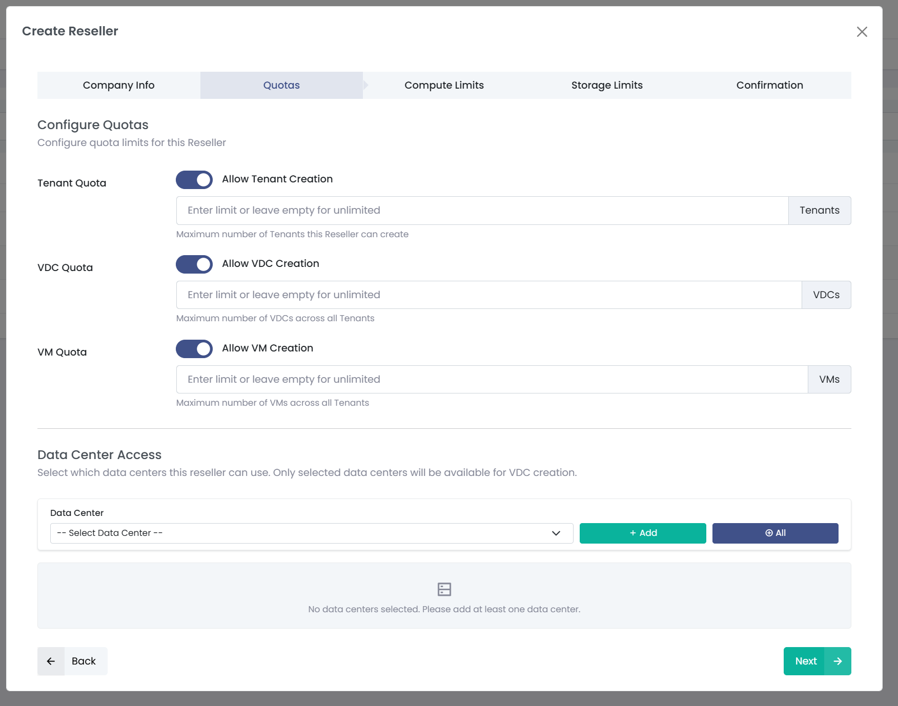Click the Add button for data centers
Screen dimensions: 898x706
coord(642,533)
